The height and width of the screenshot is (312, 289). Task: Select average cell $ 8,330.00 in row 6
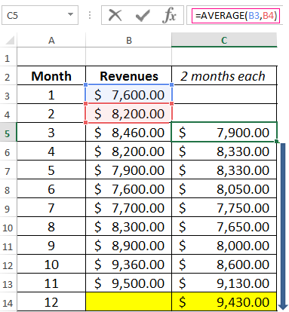click(224, 151)
